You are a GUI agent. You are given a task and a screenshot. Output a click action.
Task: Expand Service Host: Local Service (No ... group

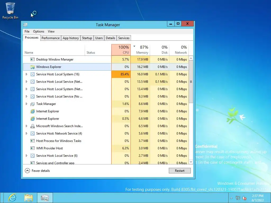[26, 96]
